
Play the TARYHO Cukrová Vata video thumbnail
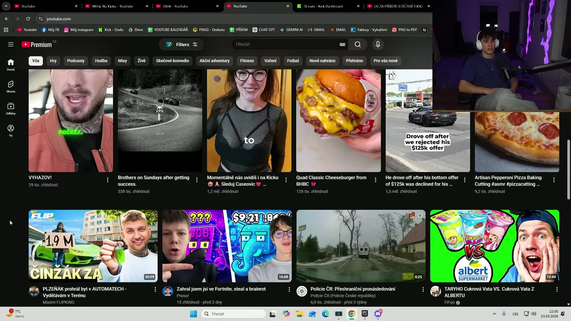495,246
